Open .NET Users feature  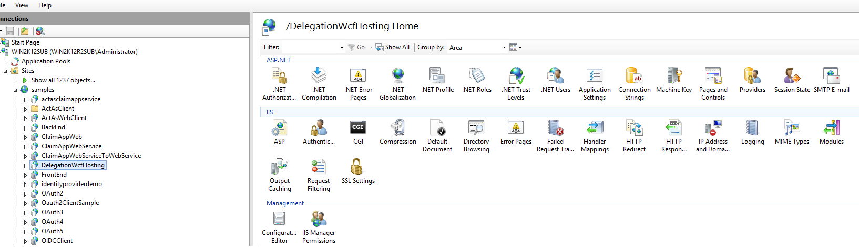(556, 80)
